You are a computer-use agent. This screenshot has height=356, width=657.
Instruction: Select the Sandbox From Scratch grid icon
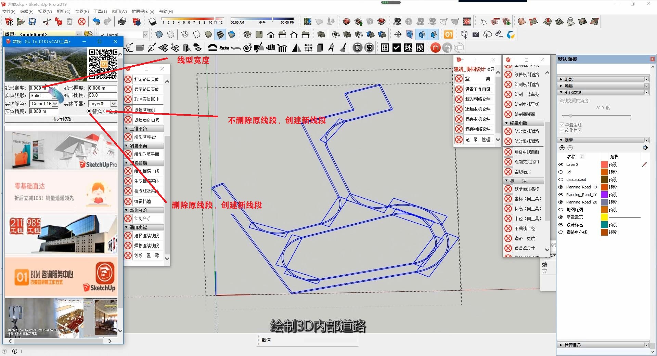[533, 22]
